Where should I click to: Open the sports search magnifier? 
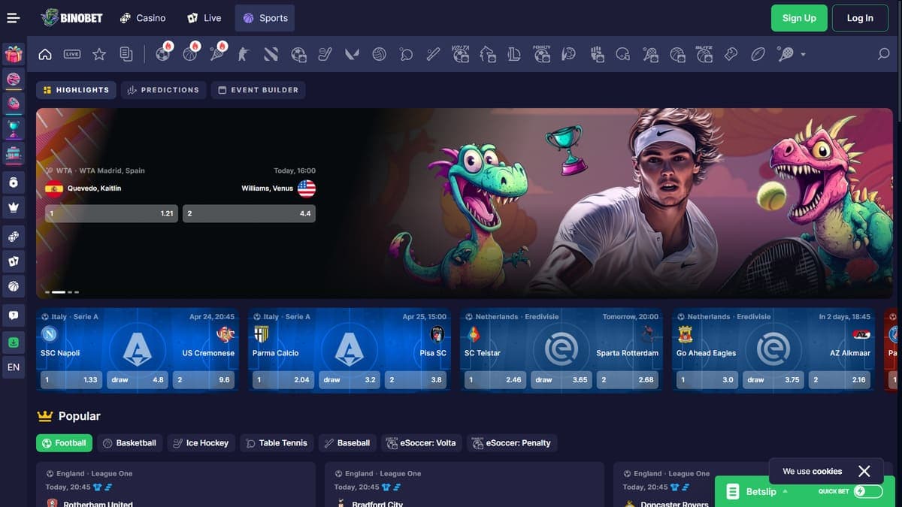pos(883,54)
